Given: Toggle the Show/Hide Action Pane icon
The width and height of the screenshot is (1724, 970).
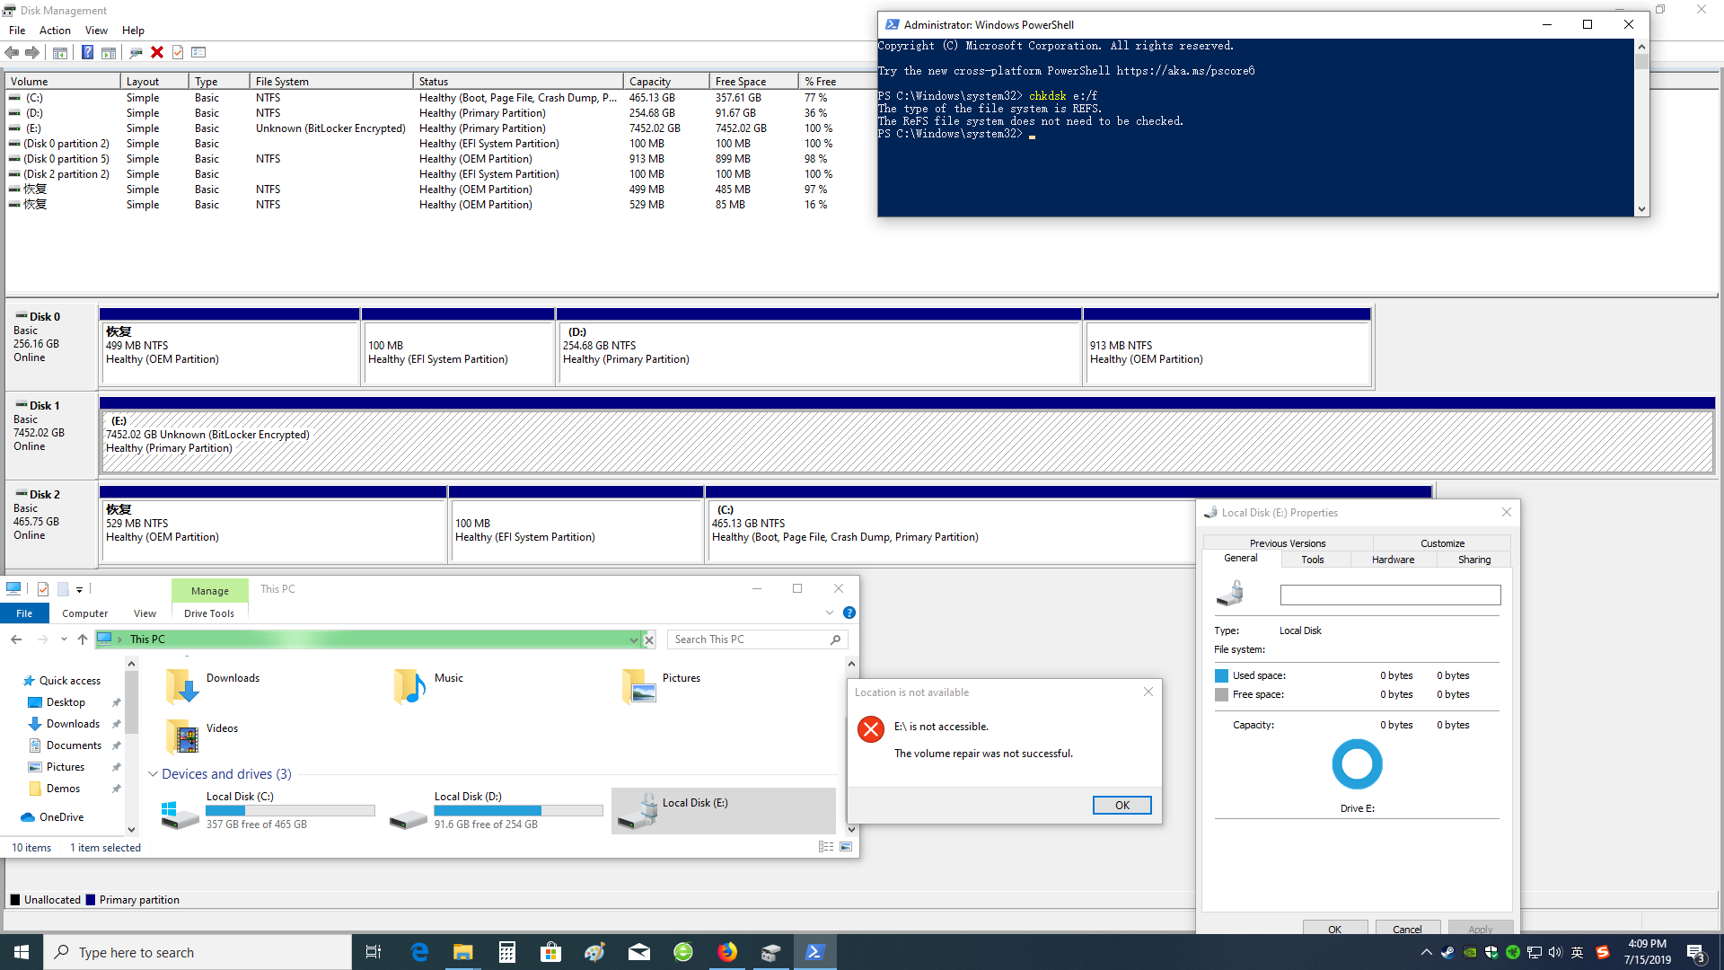Looking at the screenshot, I should [109, 53].
